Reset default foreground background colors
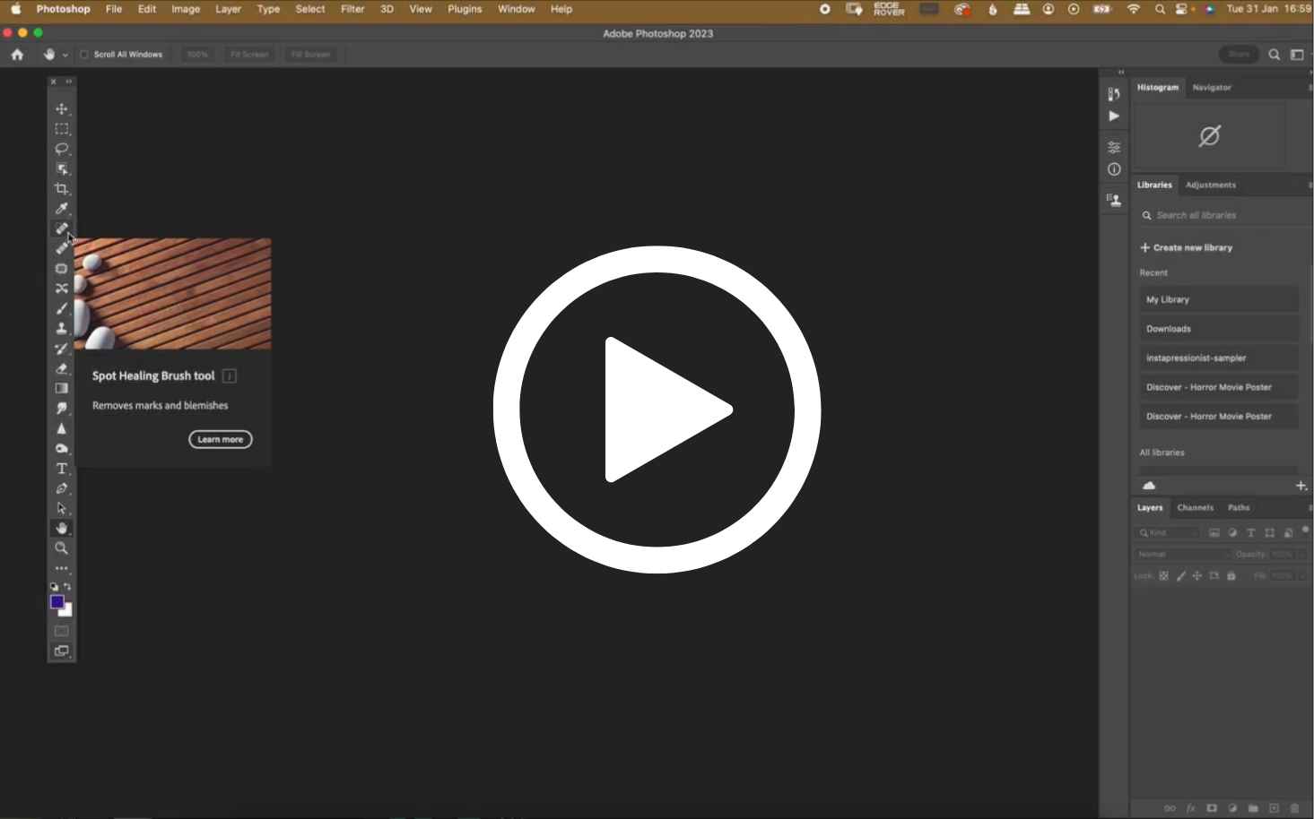This screenshot has height=819, width=1314. click(x=54, y=587)
